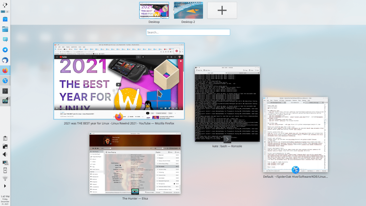Click the Konsole terminal icon in panel
The image size is (366, 206).
5,91
